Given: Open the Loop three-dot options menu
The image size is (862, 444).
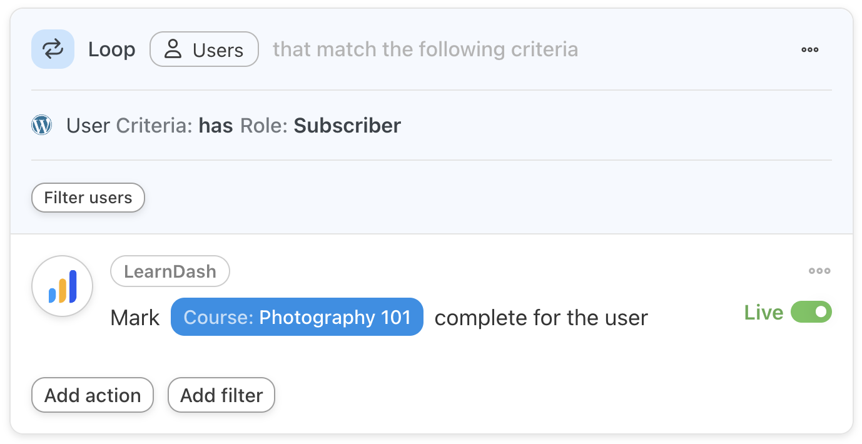Looking at the screenshot, I should click(x=810, y=49).
